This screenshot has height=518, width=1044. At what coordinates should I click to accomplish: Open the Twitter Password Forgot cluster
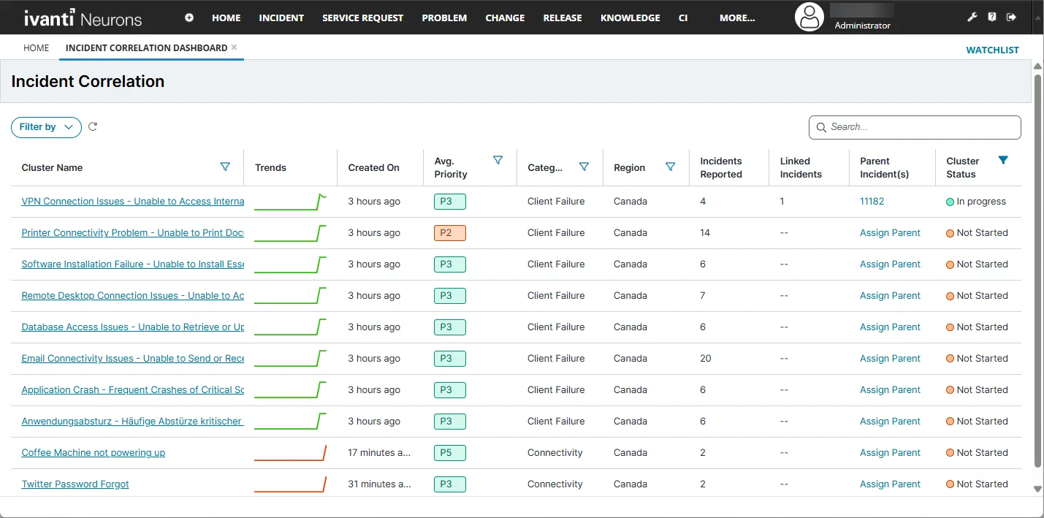click(x=75, y=484)
